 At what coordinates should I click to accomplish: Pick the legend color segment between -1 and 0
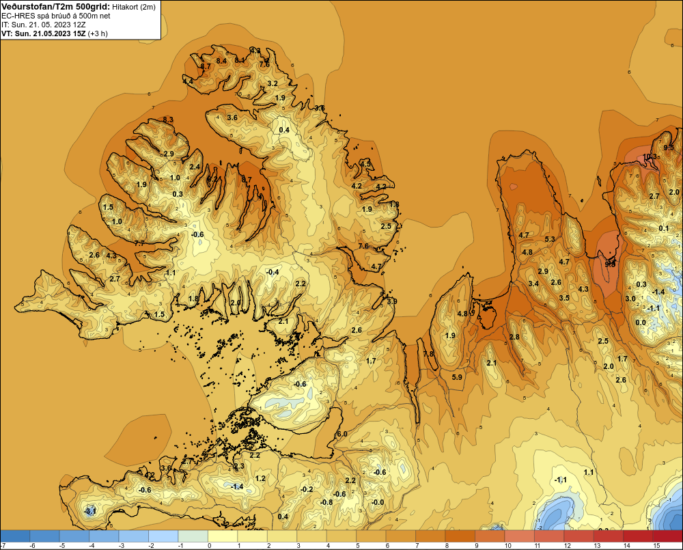pyautogui.click(x=193, y=536)
